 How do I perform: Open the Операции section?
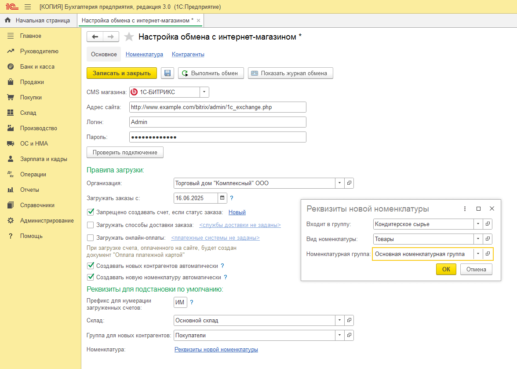pos(40,174)
